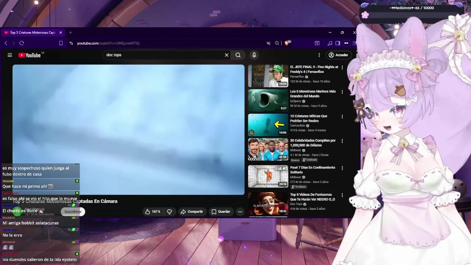The image size is (471, 265).
Task: Open '10 Criaturas Míticas' video thumbnail
Action: pos(268,125)
